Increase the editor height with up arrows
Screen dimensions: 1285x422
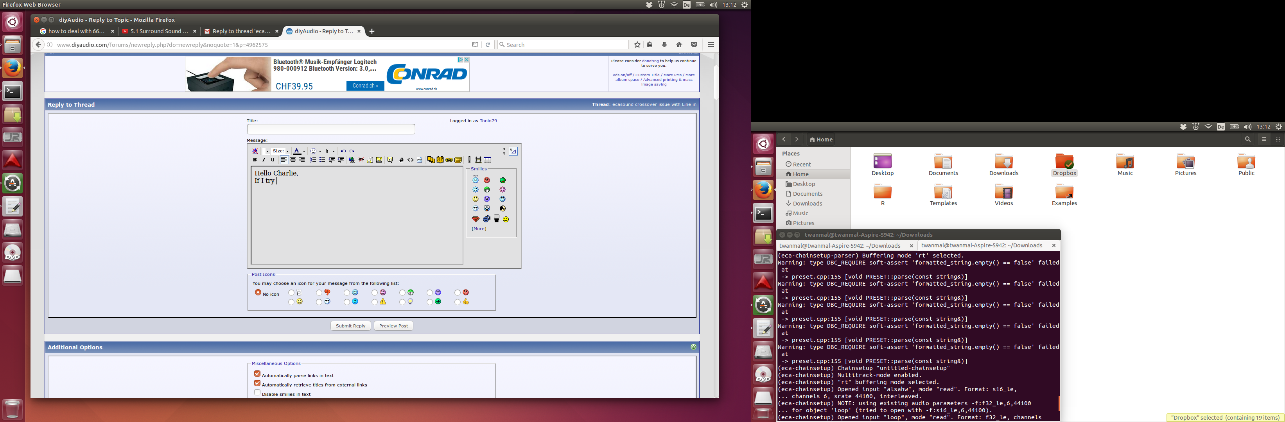(x=504, y=148)
